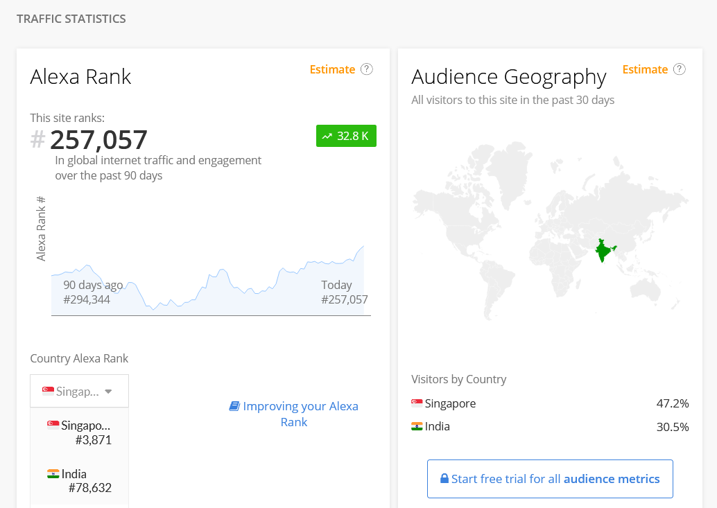
Task: Click the Singapore flag inside the country dropdown box
Action: click(48, 392)
